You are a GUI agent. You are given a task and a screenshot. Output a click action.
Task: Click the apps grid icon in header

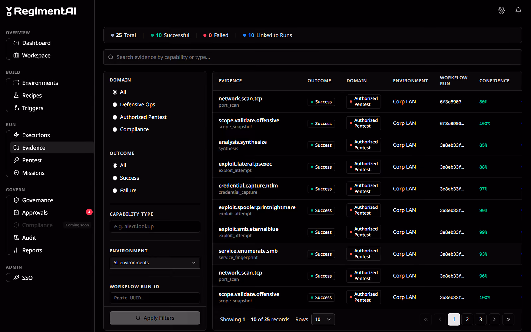(x=501, y=10)
